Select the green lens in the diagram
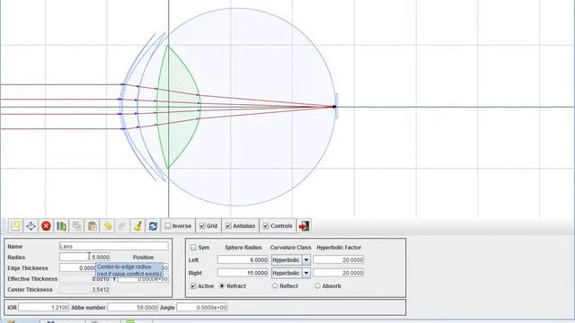The height and width of the screenshot is (323, 575). click(x=180, y=107)
